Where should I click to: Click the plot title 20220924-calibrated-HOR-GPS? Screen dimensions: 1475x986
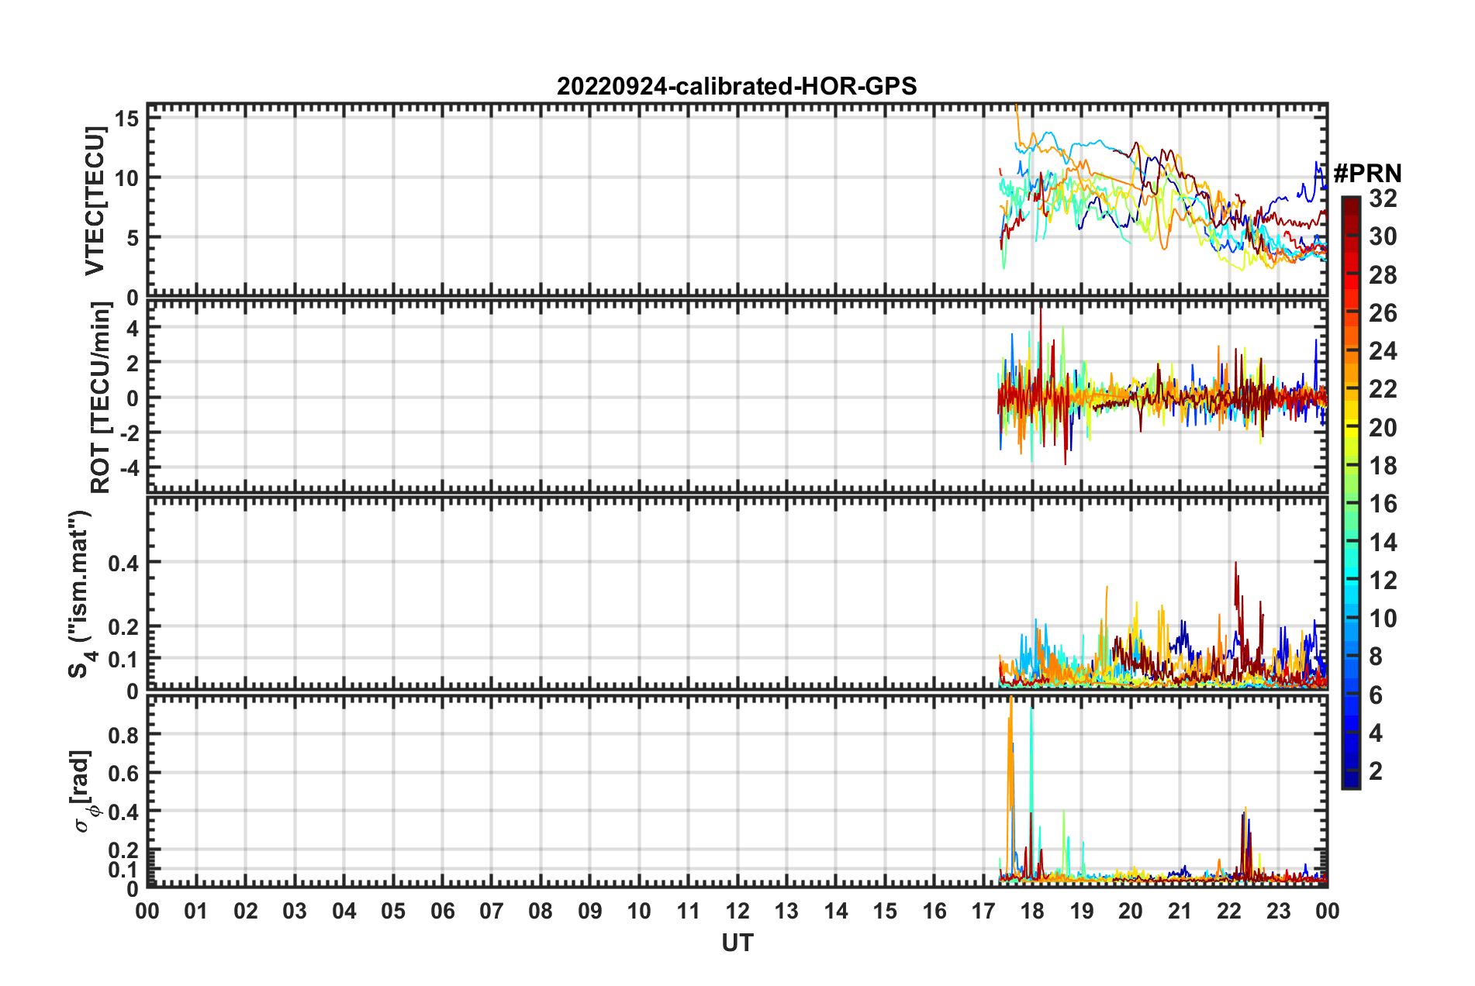point(737,86)
